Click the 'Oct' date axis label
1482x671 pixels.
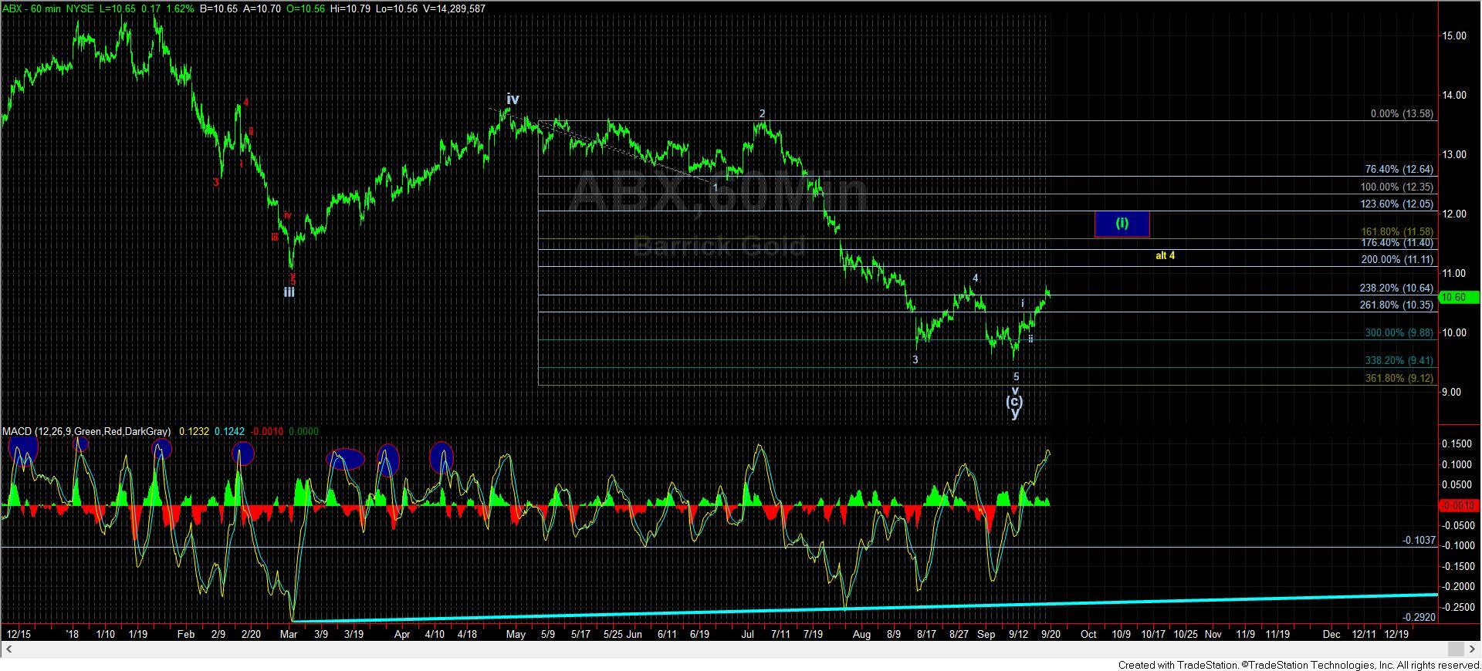pyautogui.click(x=1088, y=634)
